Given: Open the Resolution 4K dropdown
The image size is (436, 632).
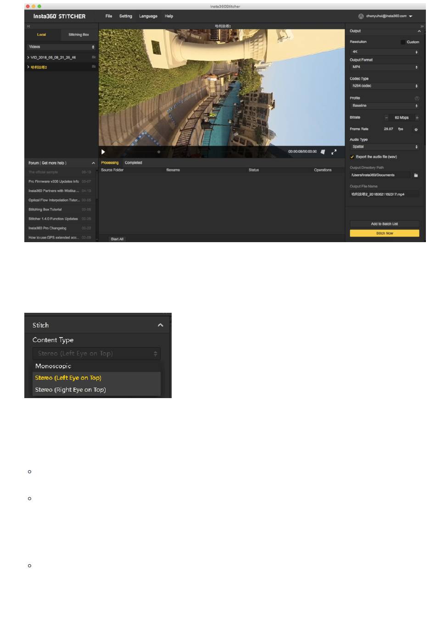Looking at the screenshot, I should tap(385, 52).
